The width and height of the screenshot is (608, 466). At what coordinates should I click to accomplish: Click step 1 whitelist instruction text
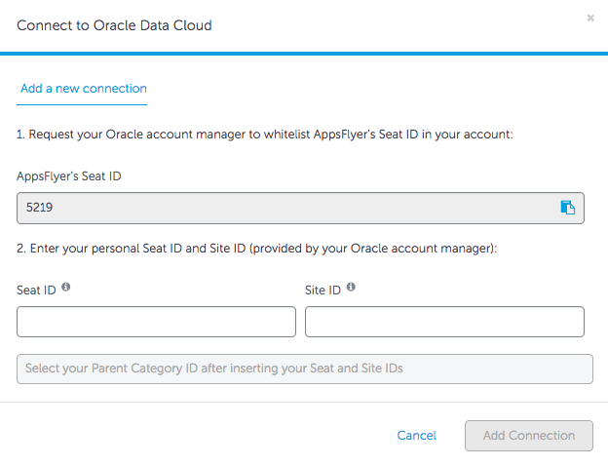click(264, 134)
